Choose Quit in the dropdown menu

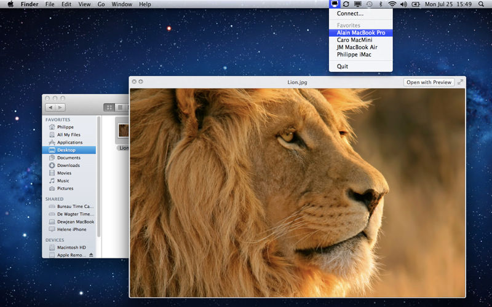[361, 66]
